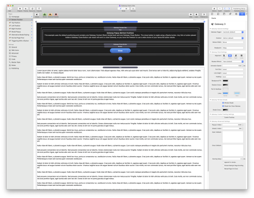Open the Position dropdown
The height and width of the screenshot is (198, 254).
[x=233, y=38]
